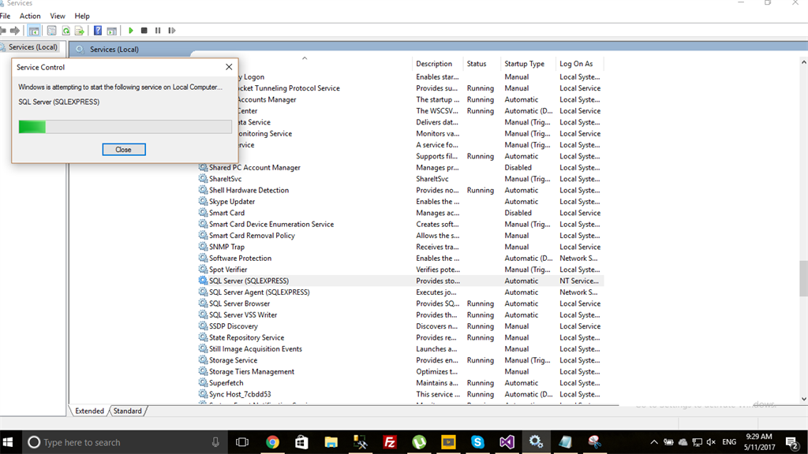This screenshot has width=808, height=454.
Task: Select Smart Card Device Enumeration Service
Action: (x=400, y=224)
